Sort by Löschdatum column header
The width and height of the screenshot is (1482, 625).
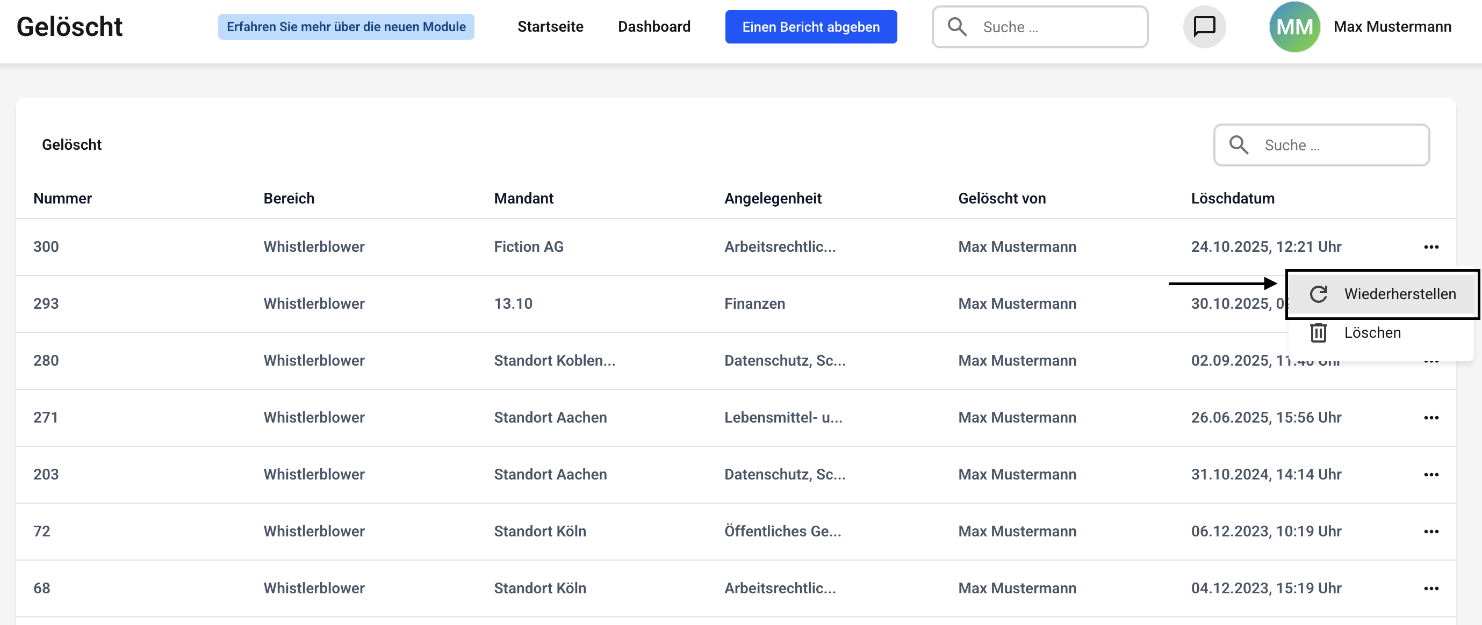pyautogui.click(x=1232, y=198)
